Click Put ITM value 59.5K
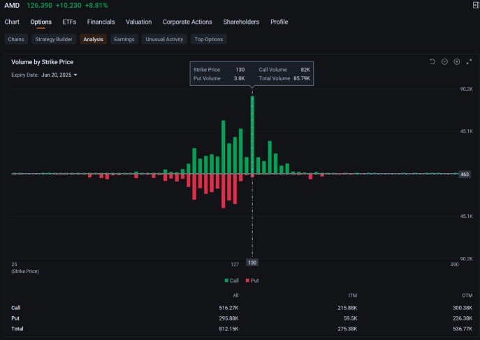480x340 pixels. click(x=351, y=318)
